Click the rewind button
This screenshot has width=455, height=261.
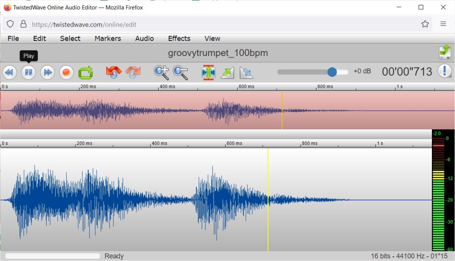(x=9, y=72)
